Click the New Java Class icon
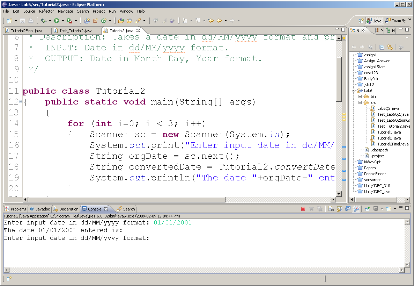The image size is (414, 286). (104, 21)
